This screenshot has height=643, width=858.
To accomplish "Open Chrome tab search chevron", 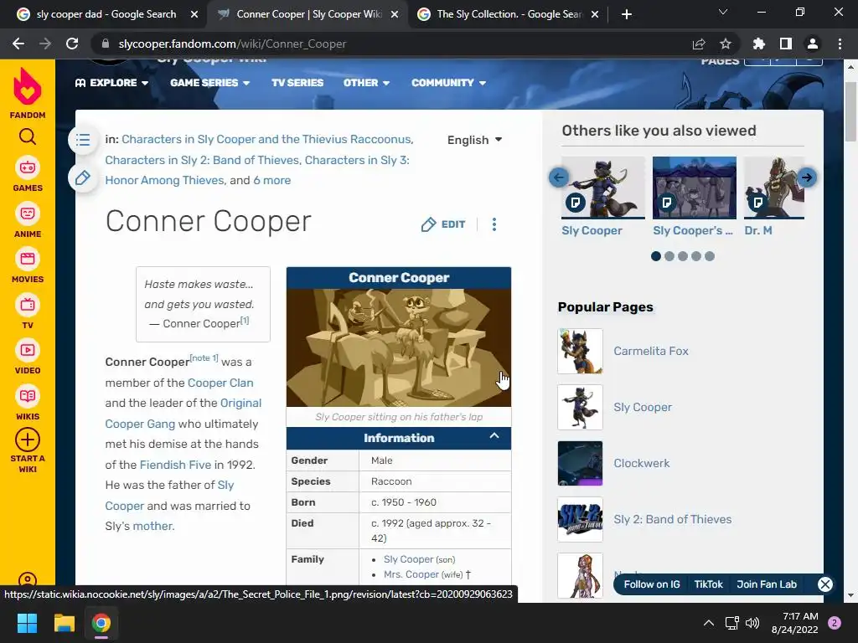I will (723, 12).
